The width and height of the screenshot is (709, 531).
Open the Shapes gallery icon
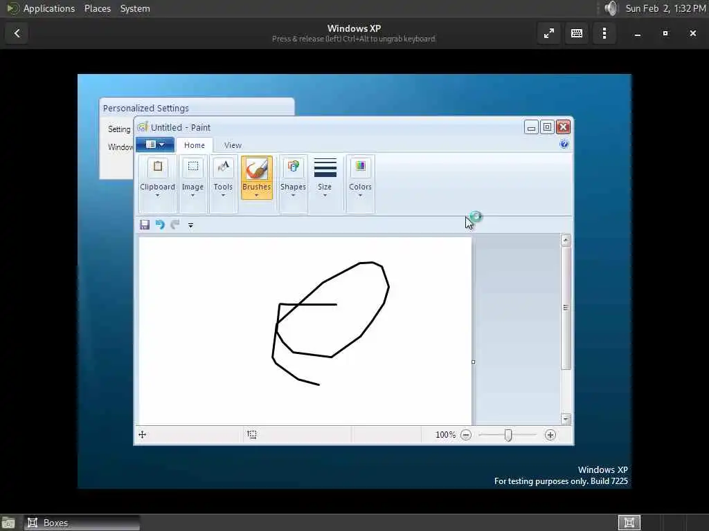coord(293,167)
